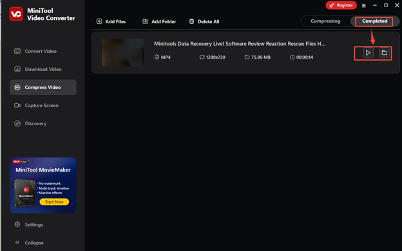This screenshot has width=402, height=251.
Task: Collapse the left sidebar
Action: pyautogui.click(x=29, y=243)
